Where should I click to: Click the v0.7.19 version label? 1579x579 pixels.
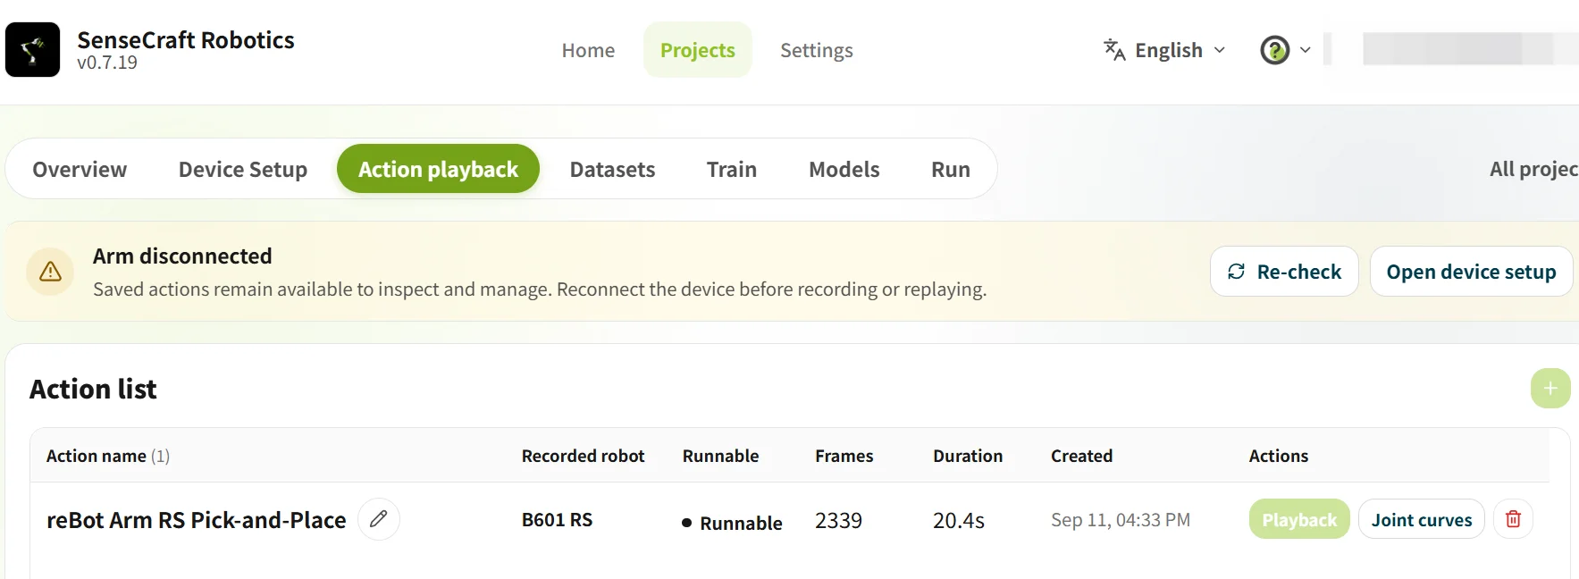pyautogui.click(x=107, y=63)
